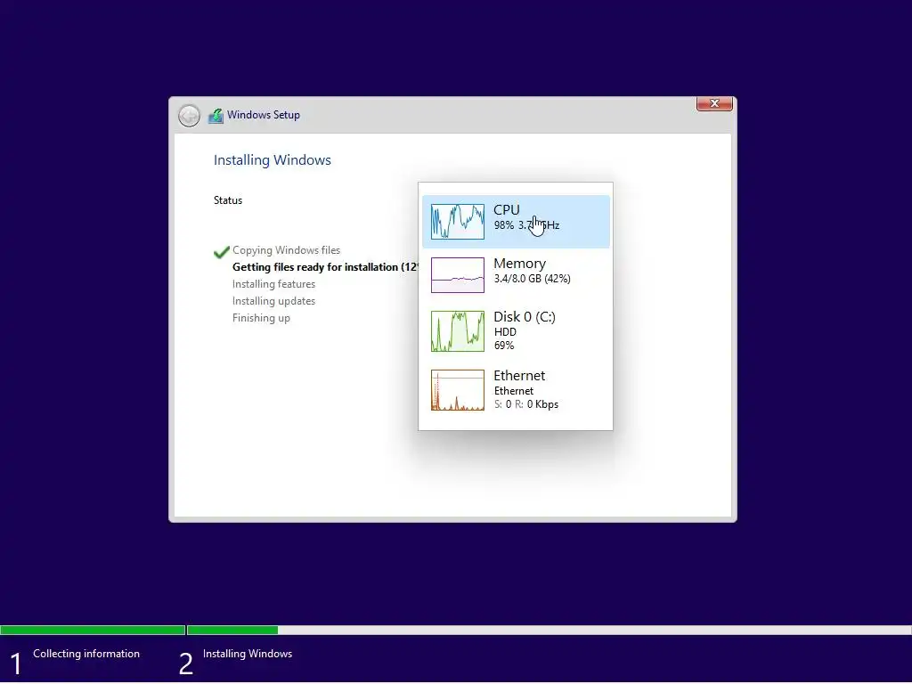Click the 'S: 0 R: 0 Kbps' value

pos(526,404)
